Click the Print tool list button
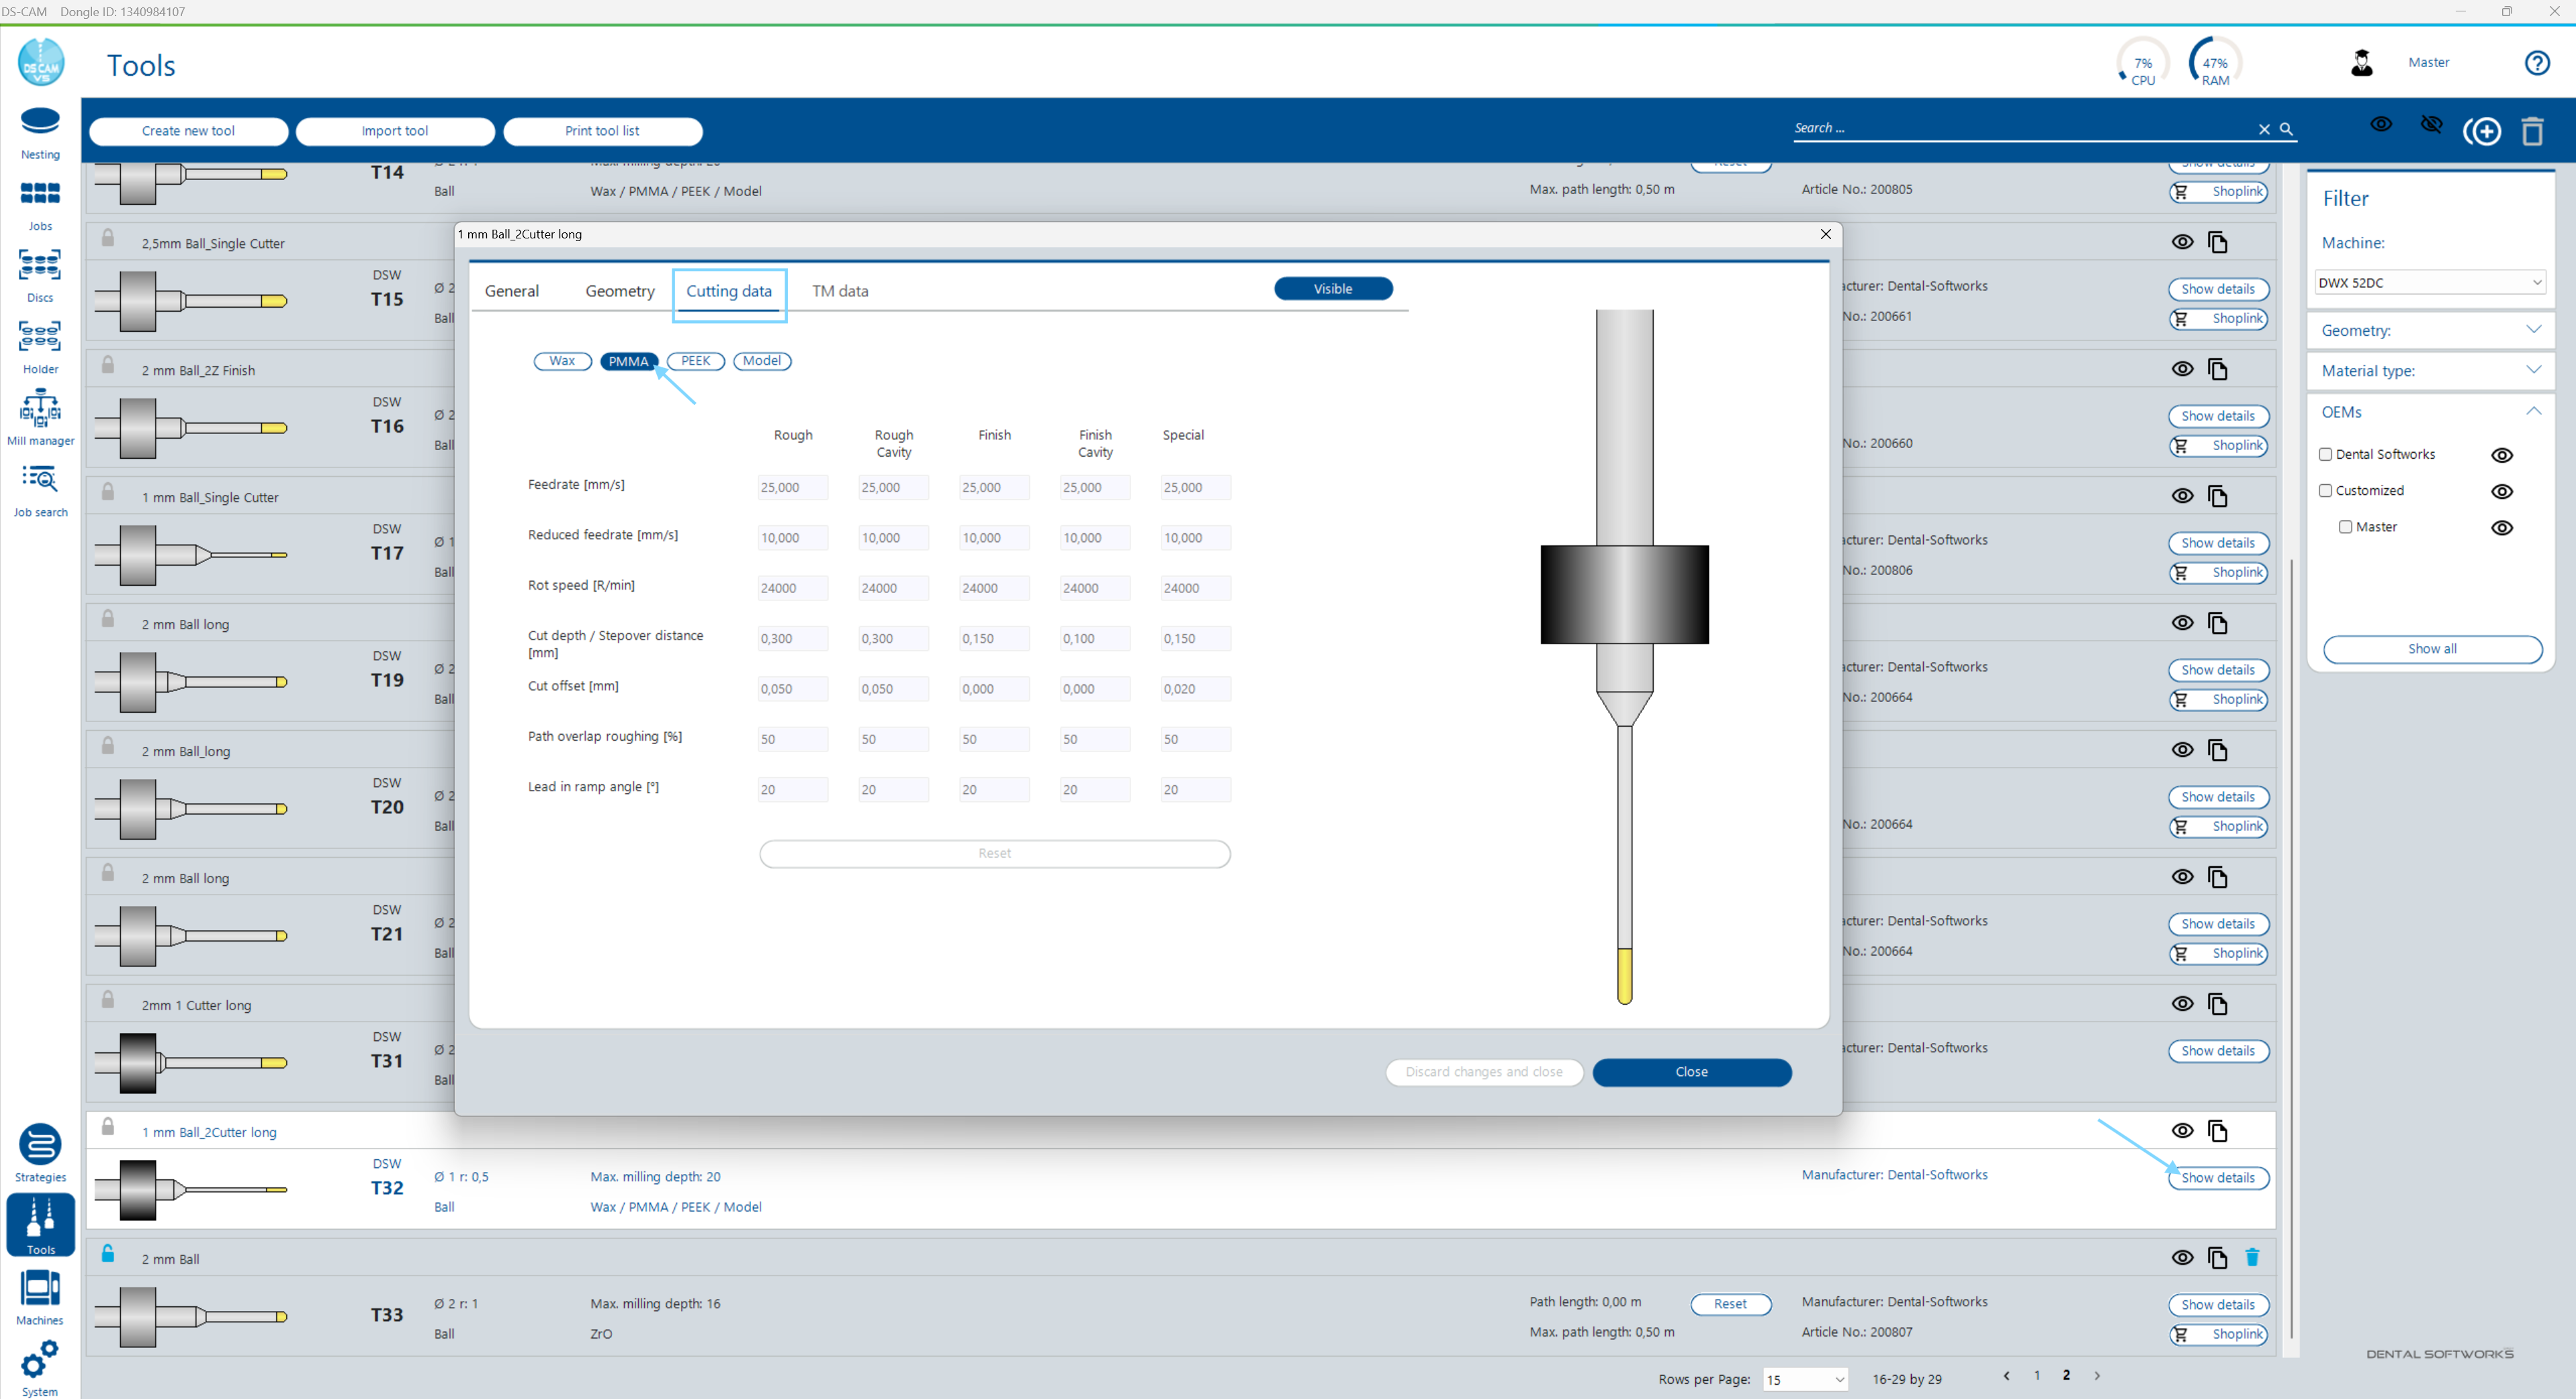2576x1399 pixels. click(x=602, y=131)
